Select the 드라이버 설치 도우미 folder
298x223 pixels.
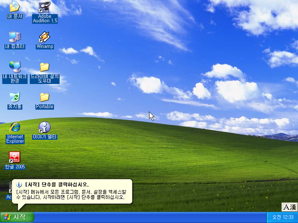44,68
